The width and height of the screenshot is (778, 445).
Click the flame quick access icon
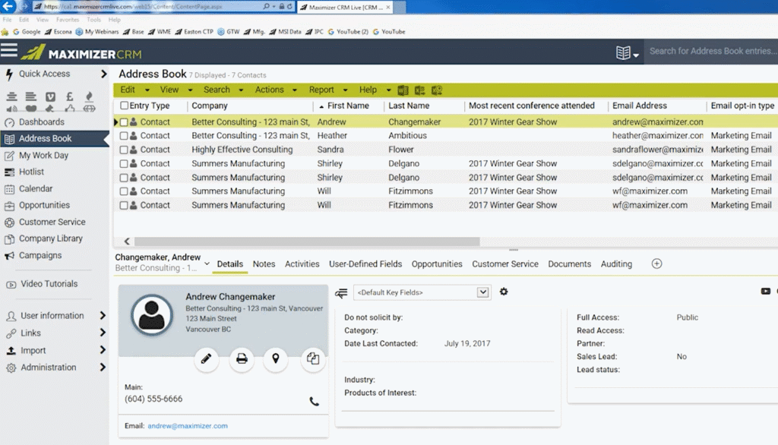point(89,96)
